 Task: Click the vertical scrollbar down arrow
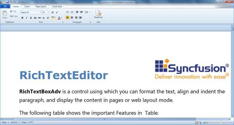(232, 116)
